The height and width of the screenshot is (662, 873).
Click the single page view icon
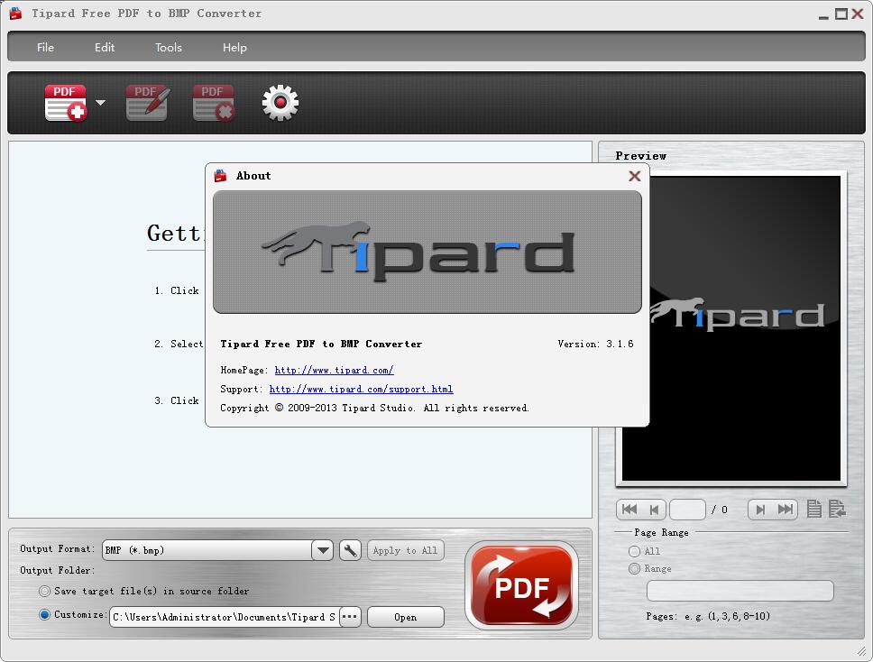coord(814,509)
